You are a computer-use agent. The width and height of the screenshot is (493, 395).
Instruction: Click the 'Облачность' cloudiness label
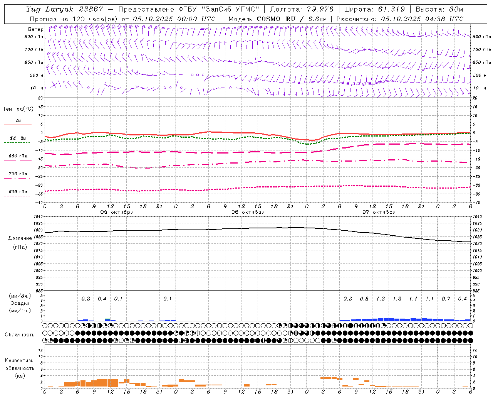(20, 335)
